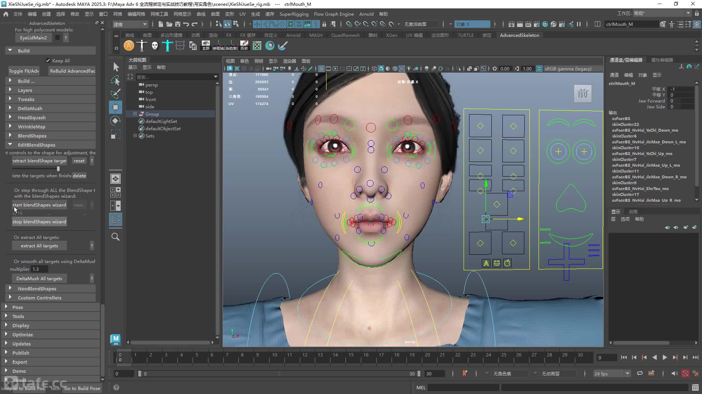Open the 24 fps frame rate dropdown

tap(612, 374)
